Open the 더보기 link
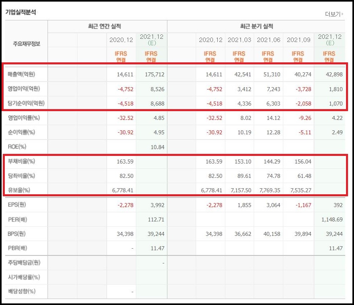354x305 pixels. pyautogui.click(x=334, y=14)
